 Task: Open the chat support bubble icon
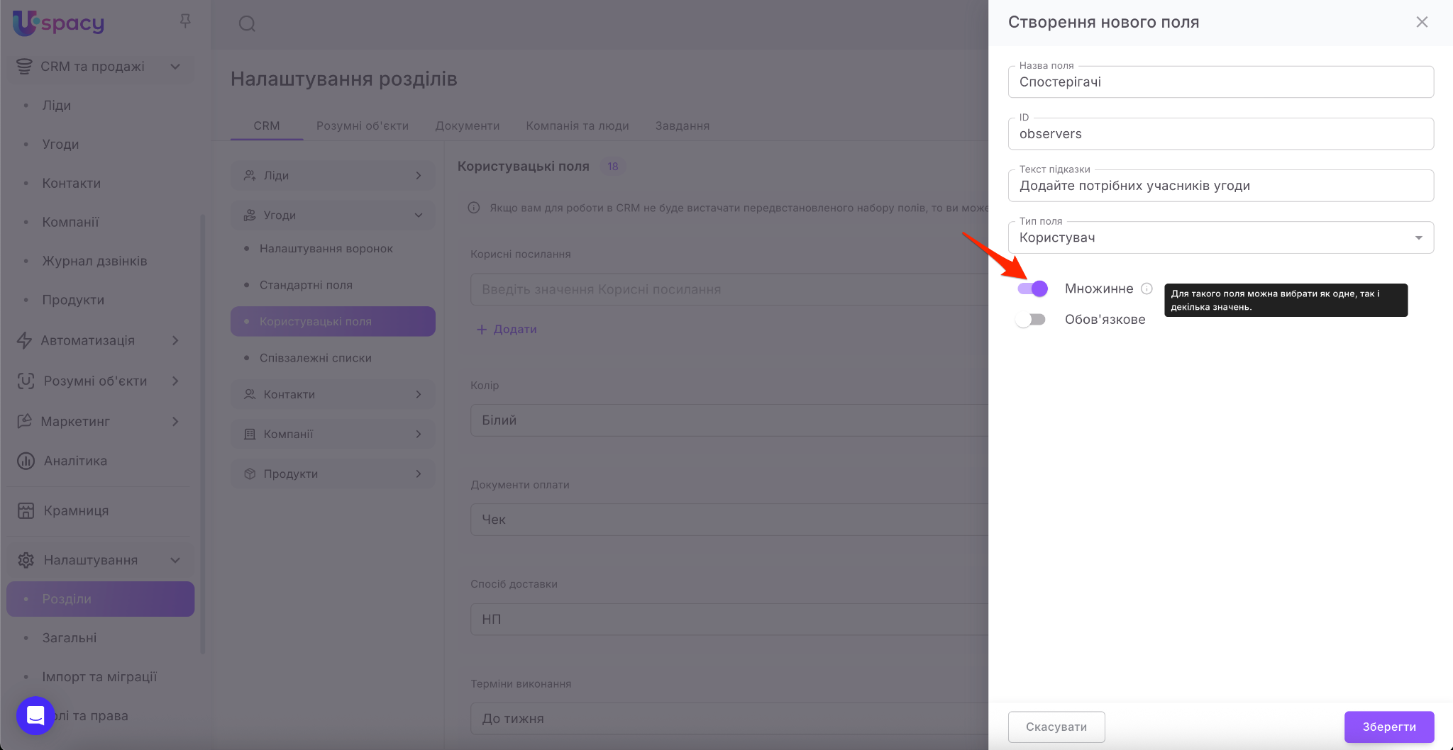coord(35,715)
